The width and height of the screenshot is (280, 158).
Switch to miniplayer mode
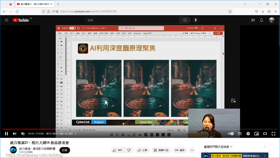point(256,134)
